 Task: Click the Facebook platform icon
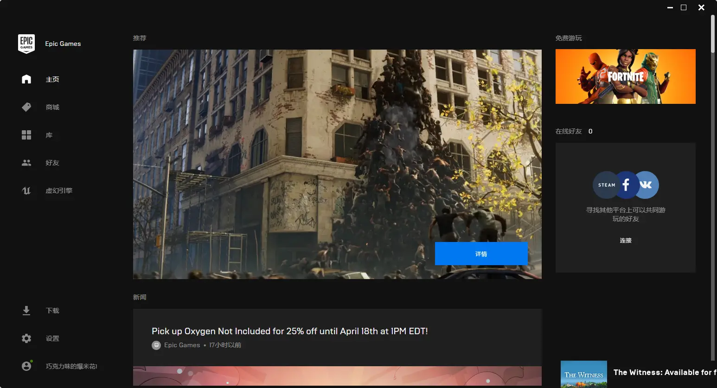[x=626, y=185]
